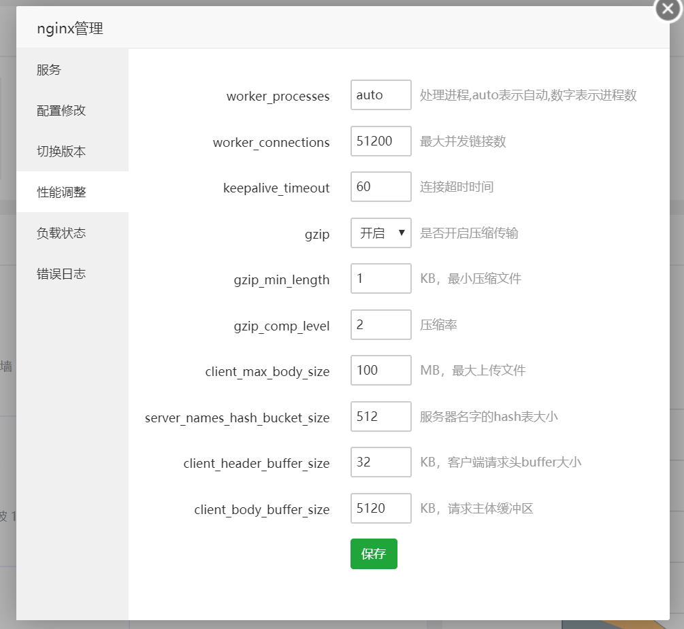Click the client_max_body_size label
The image size is (684, 629).
pyautogui.click(x=267, y=372)
